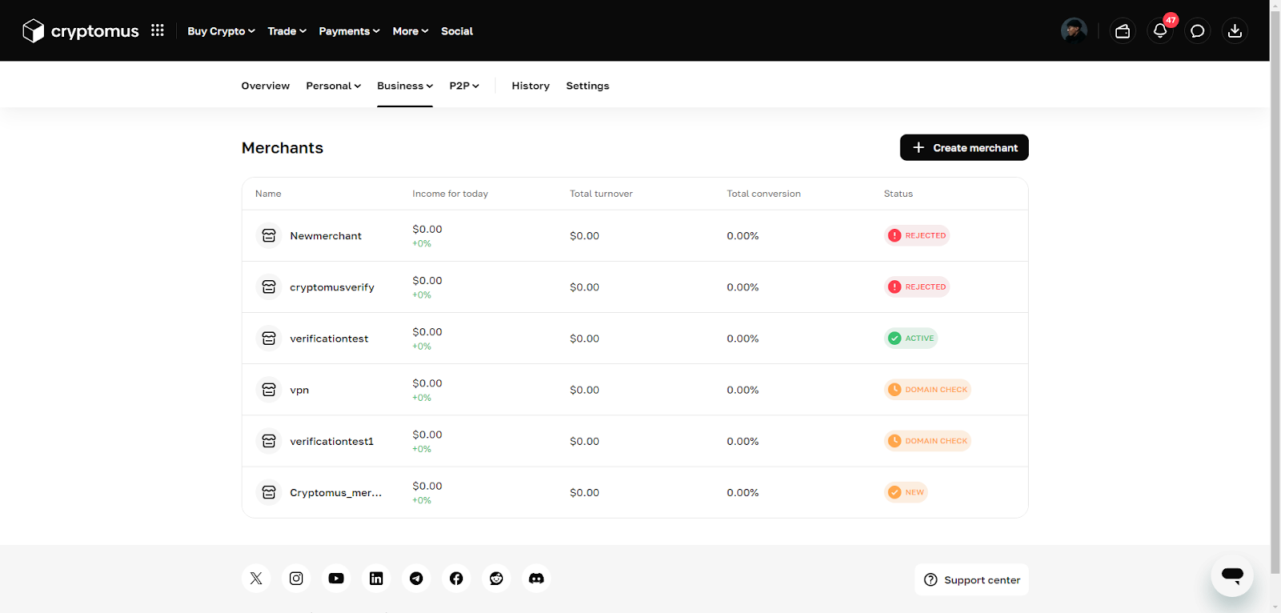Image resolution: width=1281 pixels, height=613 pixels.
Task: Open the Facebook social link
Action: click(x=456, y=579)
